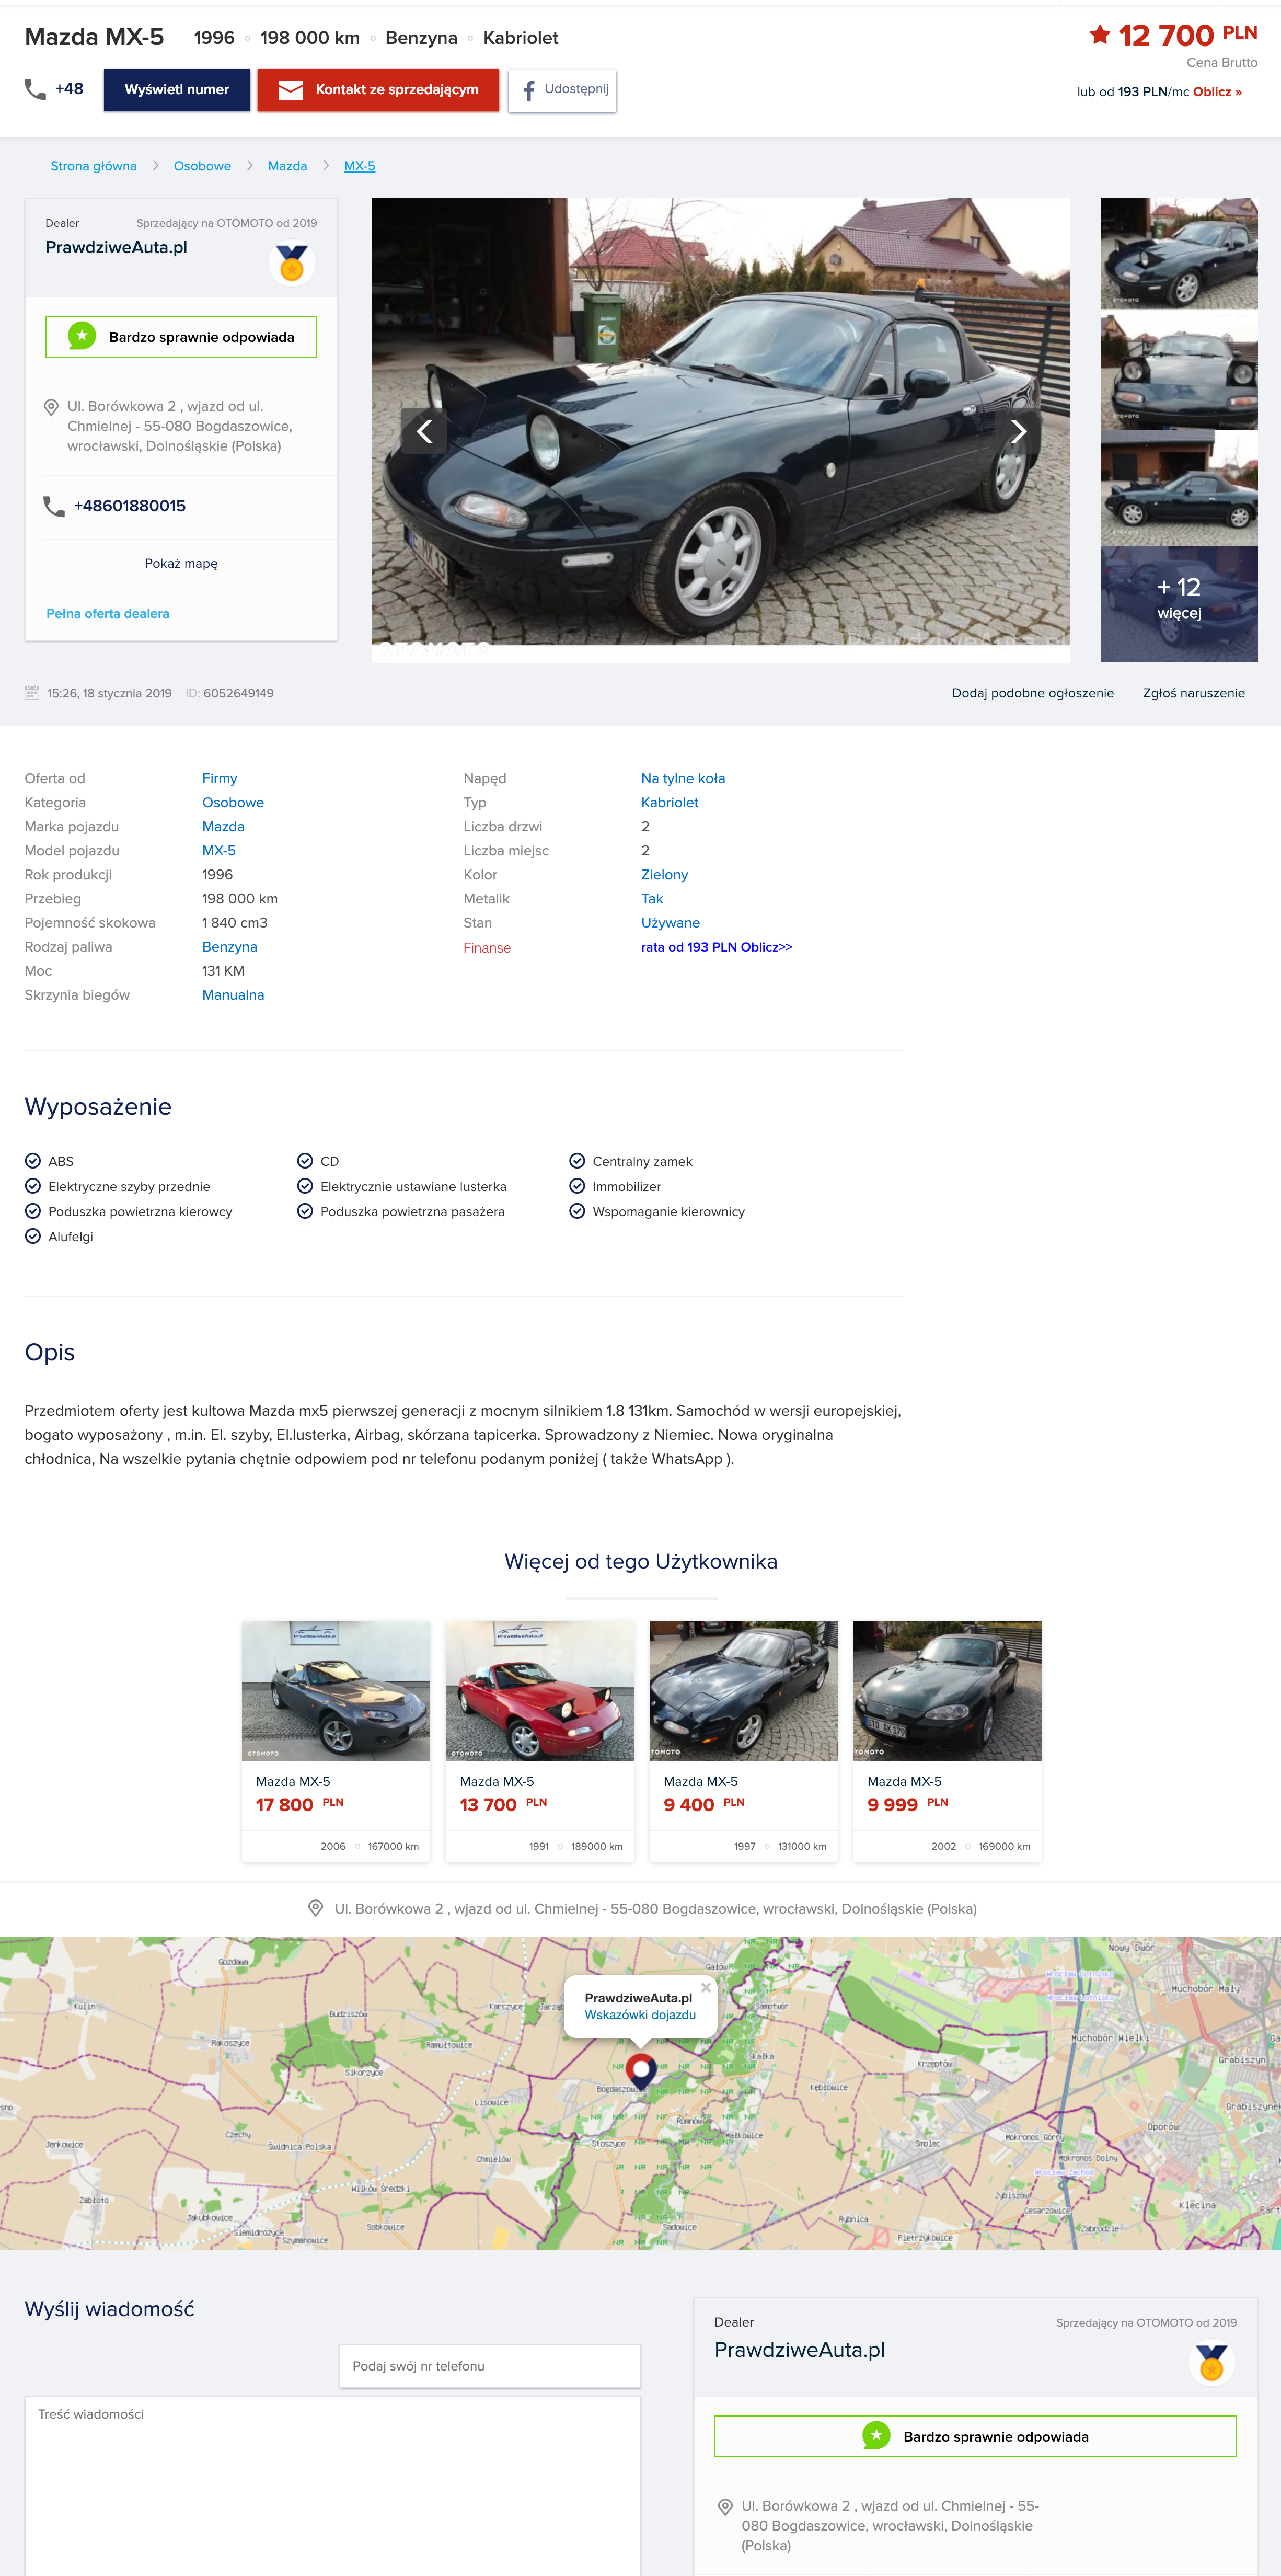Call dealer number +48601880015
The width and height of the screenshot is (1281, 2576).
[x=130, y=506]
